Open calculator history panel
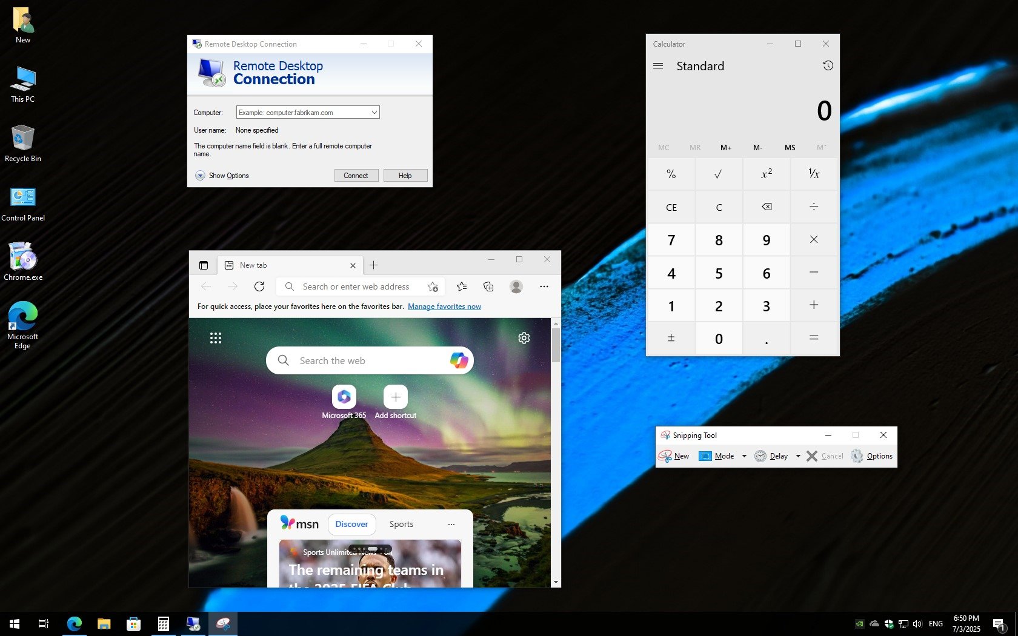 point(828,65)
